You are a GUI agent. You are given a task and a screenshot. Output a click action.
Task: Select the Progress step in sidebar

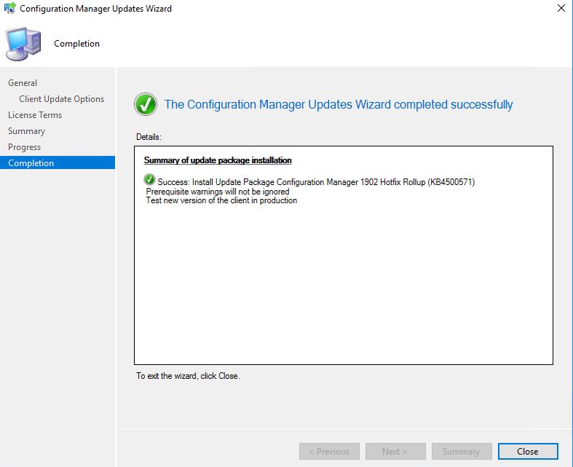pyautogui.click(x=24, y=147)
